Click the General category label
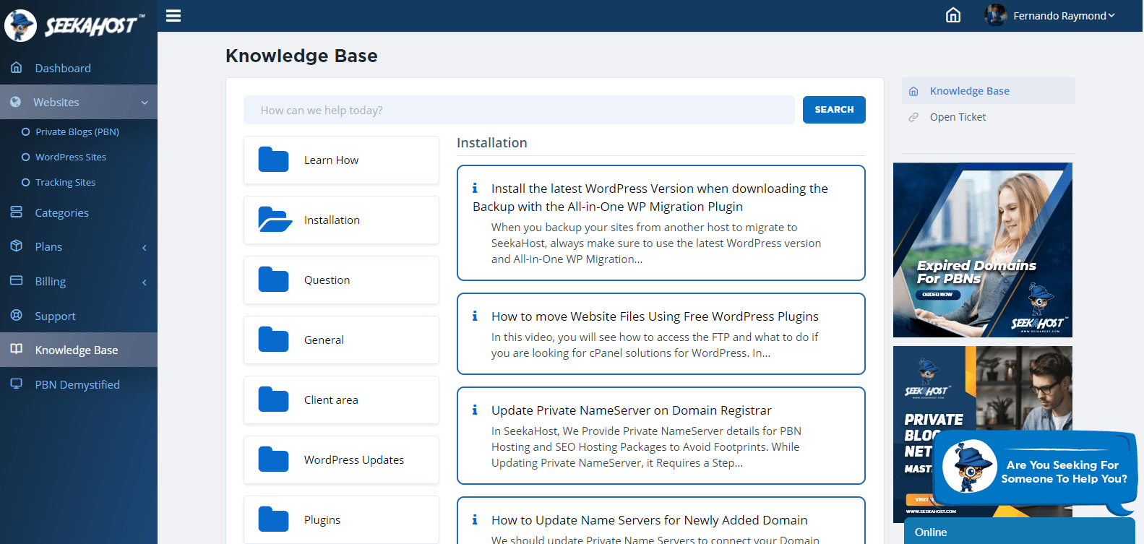Screen dimensions: 1144x544 324,340
